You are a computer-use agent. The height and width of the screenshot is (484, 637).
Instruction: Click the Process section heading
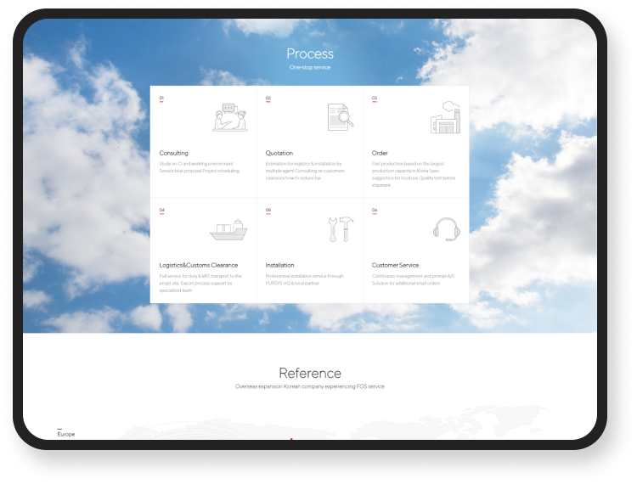(x=310, y=53)
